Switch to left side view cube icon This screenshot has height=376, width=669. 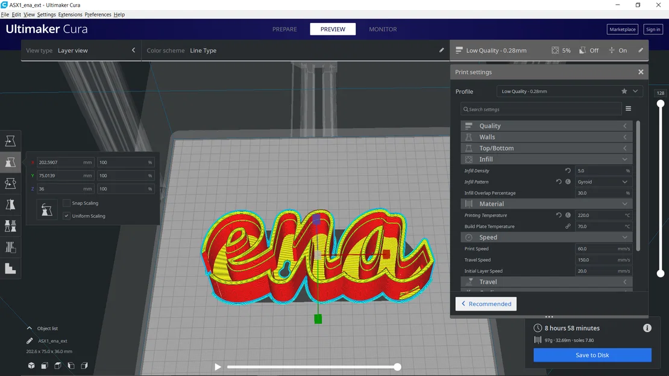click(71, 365)
